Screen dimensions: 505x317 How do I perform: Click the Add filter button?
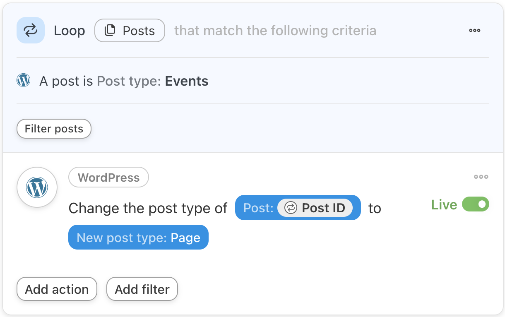tap(142, 289)
